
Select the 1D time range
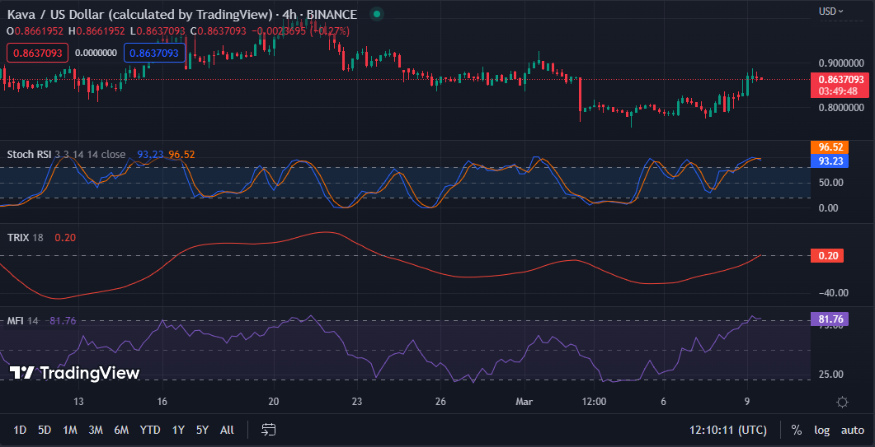tap(20, 430)
